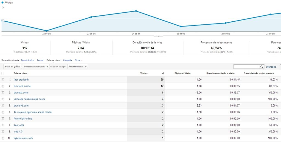Viewport: 281px width, 142px height.
Task: Click the 24 de dic peak data point
Action: 136,11
